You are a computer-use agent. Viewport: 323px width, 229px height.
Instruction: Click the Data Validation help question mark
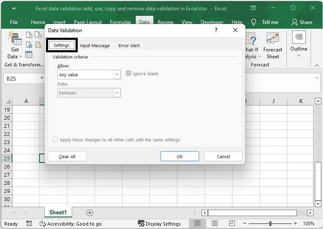tap(216, 30)
